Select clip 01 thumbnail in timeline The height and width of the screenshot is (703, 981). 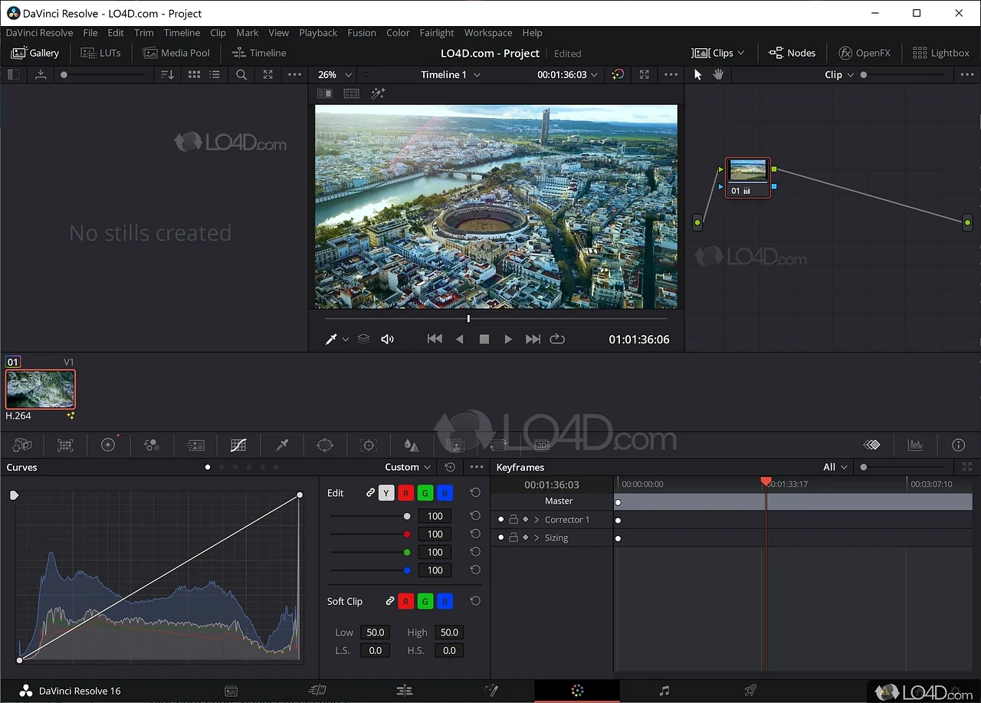pos(41,389)
